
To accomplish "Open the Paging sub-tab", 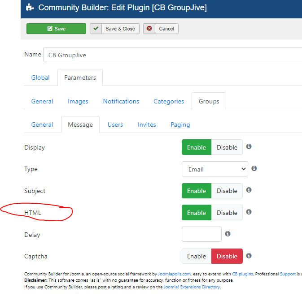I will click(x=180, y=124).
